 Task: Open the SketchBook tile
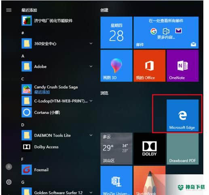pyautogui.click(x=150, y=180)
